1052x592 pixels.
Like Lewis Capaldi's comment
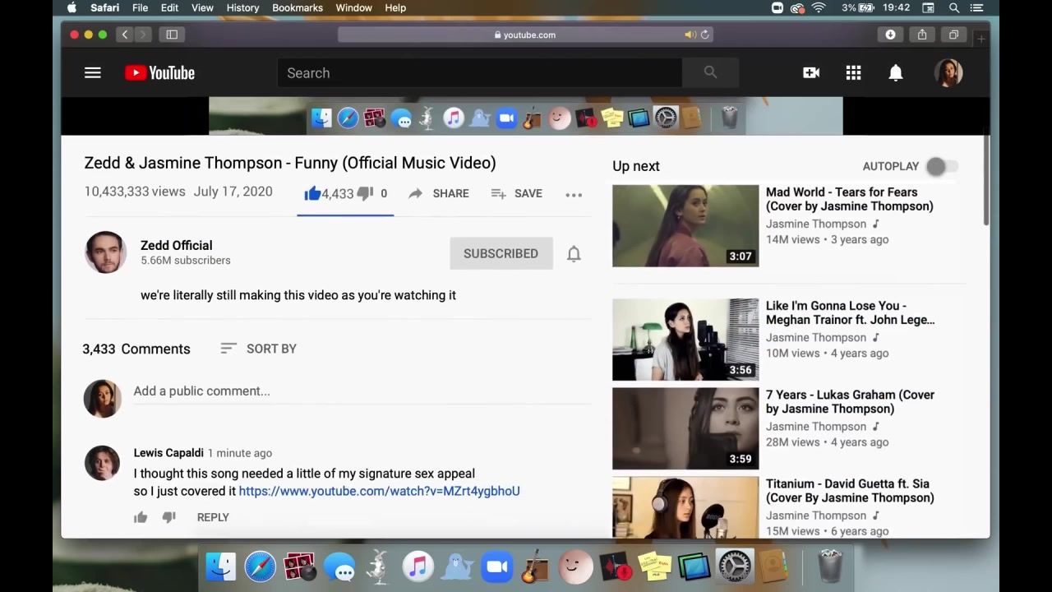(141, 517)
